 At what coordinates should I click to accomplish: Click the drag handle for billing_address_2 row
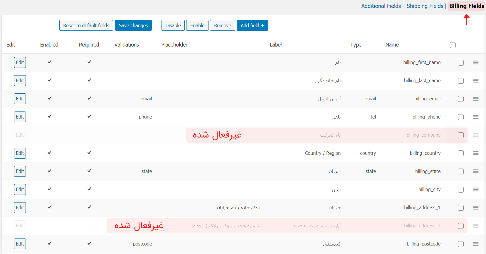coord(476,226)
